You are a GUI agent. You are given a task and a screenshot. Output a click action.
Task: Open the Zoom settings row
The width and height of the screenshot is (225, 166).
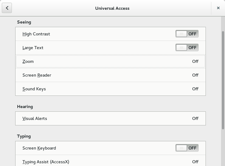pyautogui.click(x=110, y=61)
